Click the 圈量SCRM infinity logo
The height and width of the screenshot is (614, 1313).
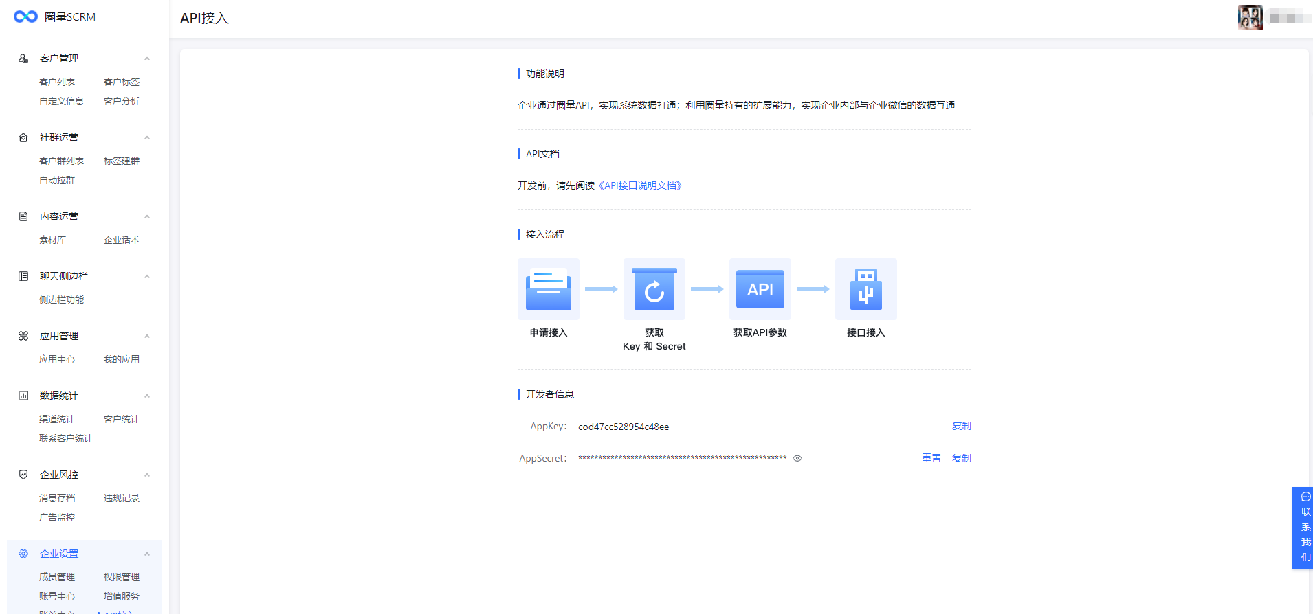click(x=25, y=16)
